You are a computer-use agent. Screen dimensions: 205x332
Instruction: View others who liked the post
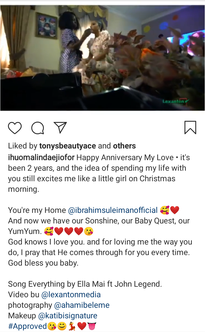click(x=124, y=146)
